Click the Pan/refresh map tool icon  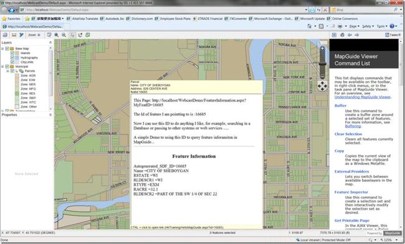80,35
